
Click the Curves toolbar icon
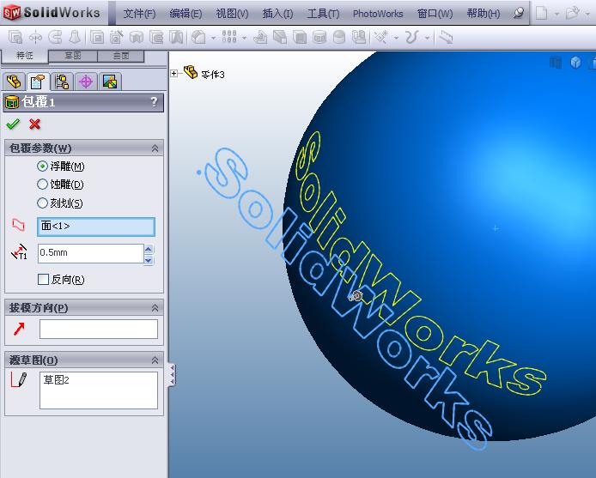tap(412, 37)
